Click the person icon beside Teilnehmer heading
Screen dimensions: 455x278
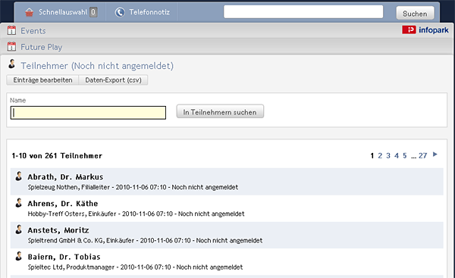coord(12,64)
